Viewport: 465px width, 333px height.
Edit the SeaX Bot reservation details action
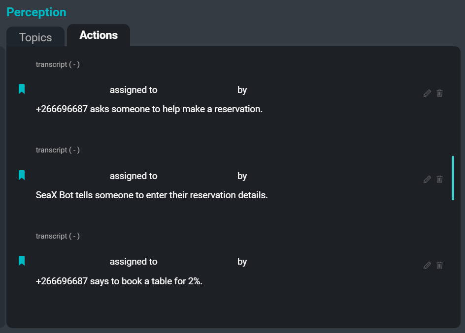pyautogui.click(x=427, y=179)
